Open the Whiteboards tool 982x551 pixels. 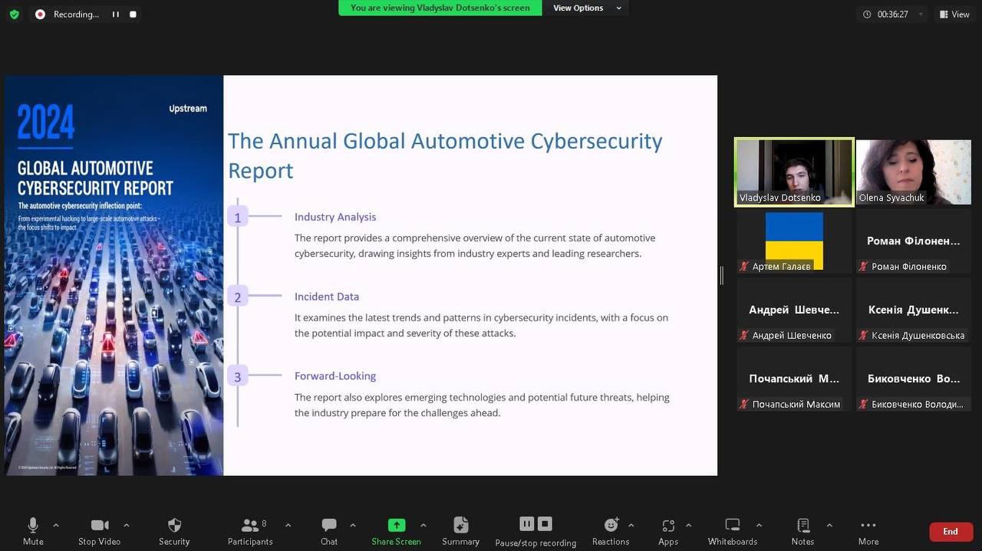click(x=732, y=526)
